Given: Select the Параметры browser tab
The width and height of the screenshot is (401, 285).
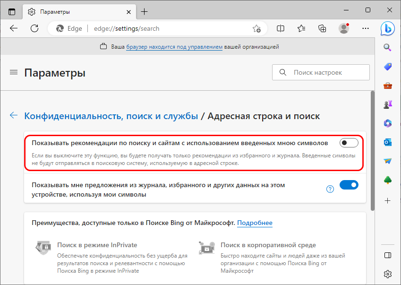Looking at the screenshot, I should (79, 12).
